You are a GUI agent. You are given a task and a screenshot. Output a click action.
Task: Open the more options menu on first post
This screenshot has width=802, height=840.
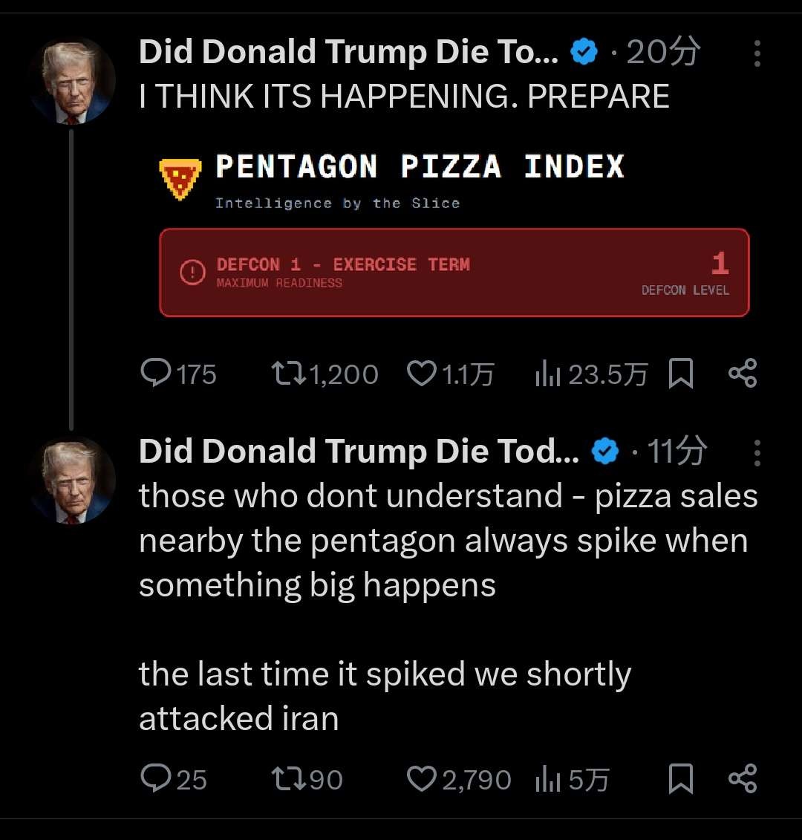[757, 53]
